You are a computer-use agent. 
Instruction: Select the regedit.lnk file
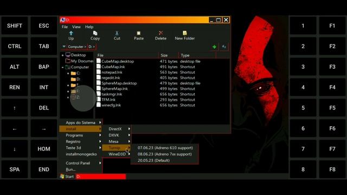click(111, 78)
